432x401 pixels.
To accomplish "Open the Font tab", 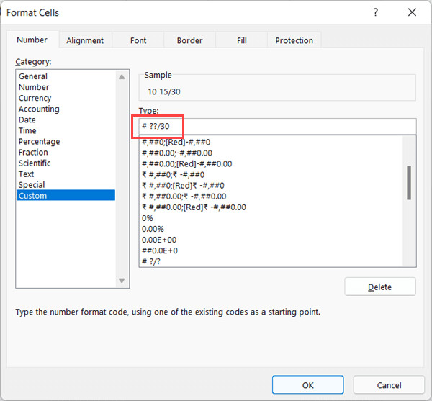I will point(138,41).
